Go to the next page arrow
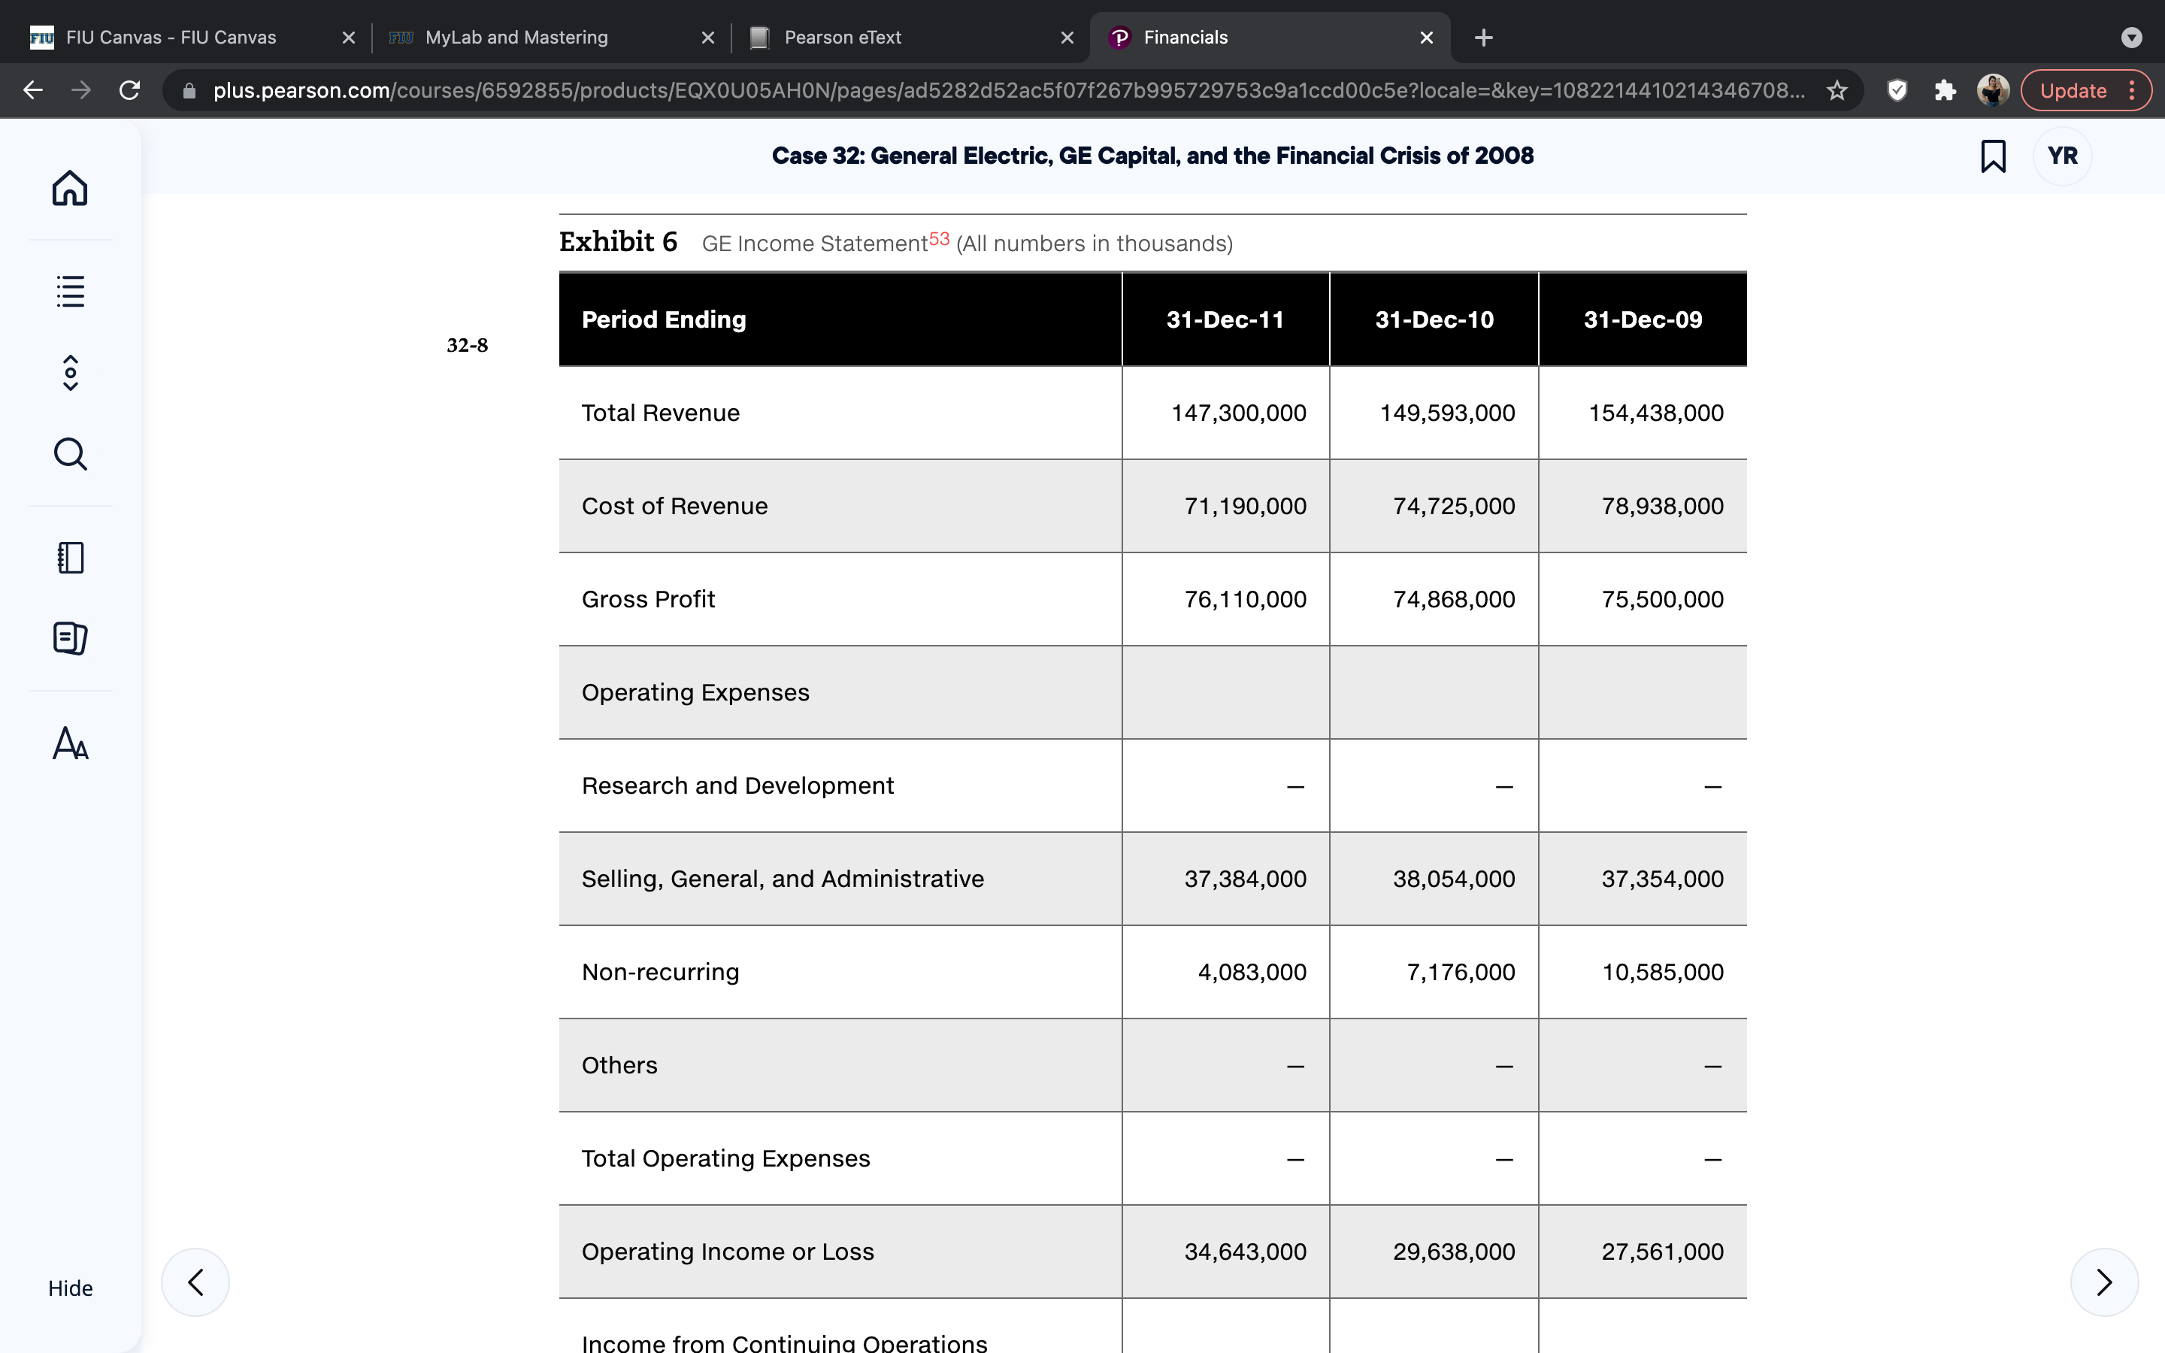 2104,1282
